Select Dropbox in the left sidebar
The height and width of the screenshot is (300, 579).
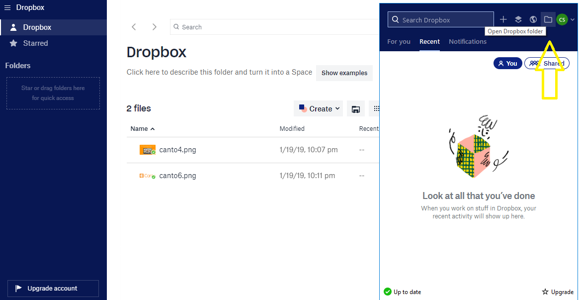(x=53, y=27)
